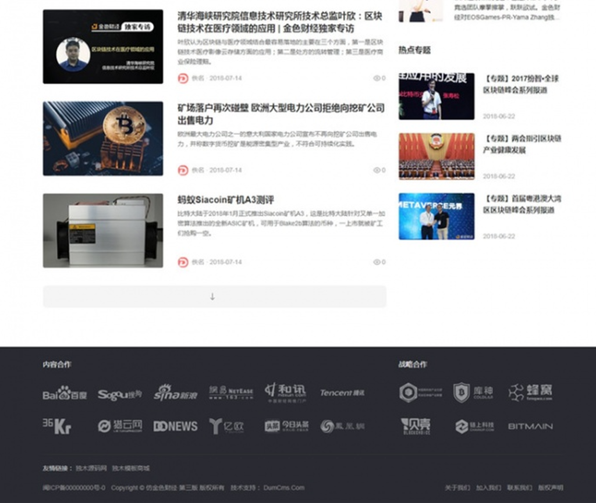
Task: Click the author avatar on the Siacoin review article
Action: point(182,262)
